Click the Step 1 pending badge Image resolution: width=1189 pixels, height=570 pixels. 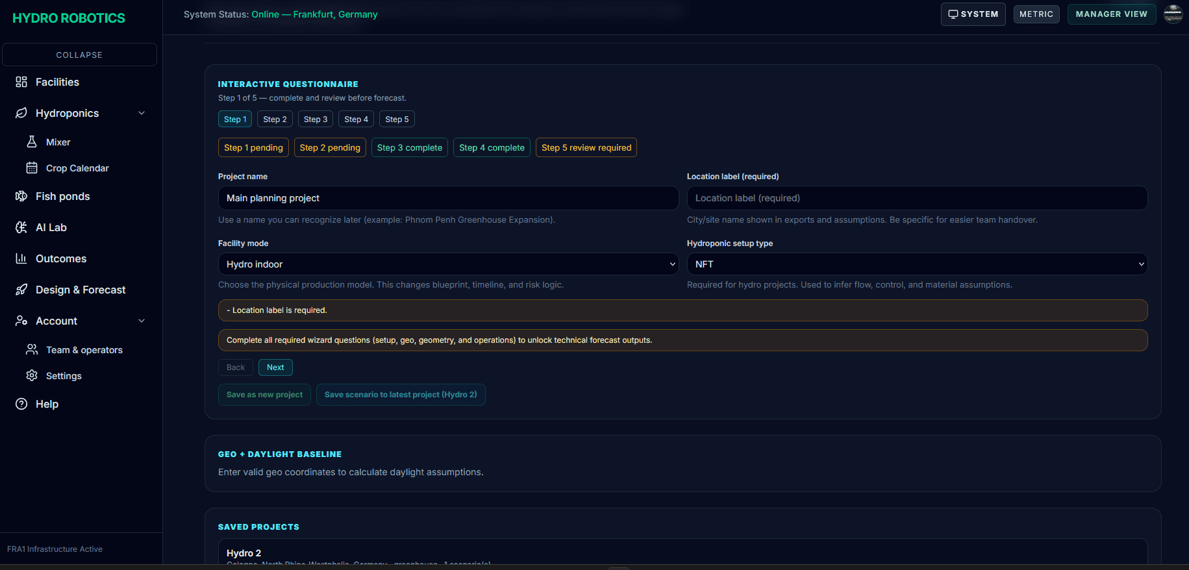click(x=253, y=147)
